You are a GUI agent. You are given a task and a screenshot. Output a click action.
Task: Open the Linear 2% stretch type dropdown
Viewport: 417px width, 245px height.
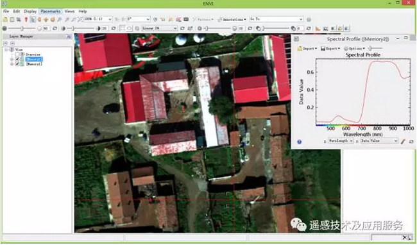pyautogui.click(x=159, y=28)
